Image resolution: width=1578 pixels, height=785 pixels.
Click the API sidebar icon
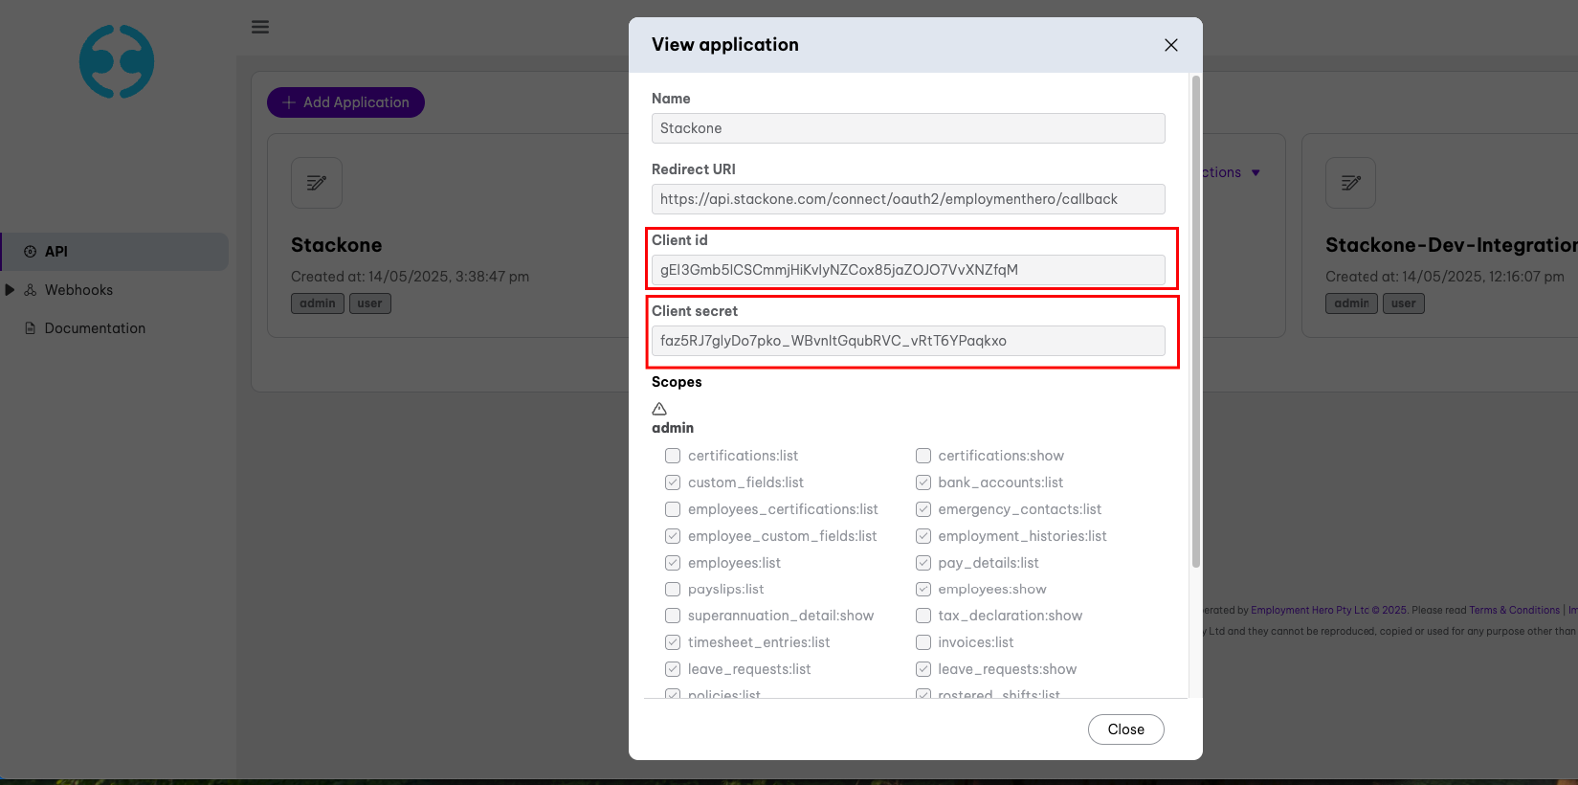tap(30, 252)
